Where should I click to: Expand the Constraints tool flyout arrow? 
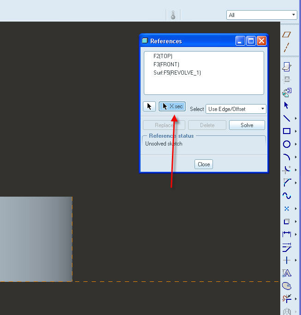point(296,260)
